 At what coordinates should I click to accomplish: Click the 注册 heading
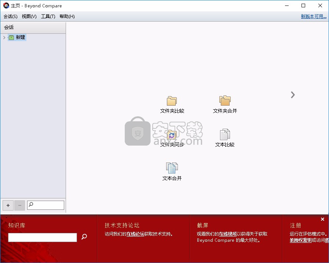click(295, 225)
